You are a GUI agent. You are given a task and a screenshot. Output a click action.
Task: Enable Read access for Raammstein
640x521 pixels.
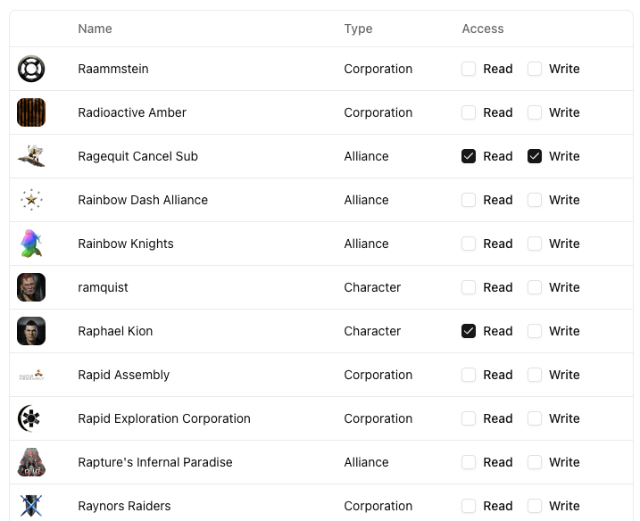(x=469, y=69)
